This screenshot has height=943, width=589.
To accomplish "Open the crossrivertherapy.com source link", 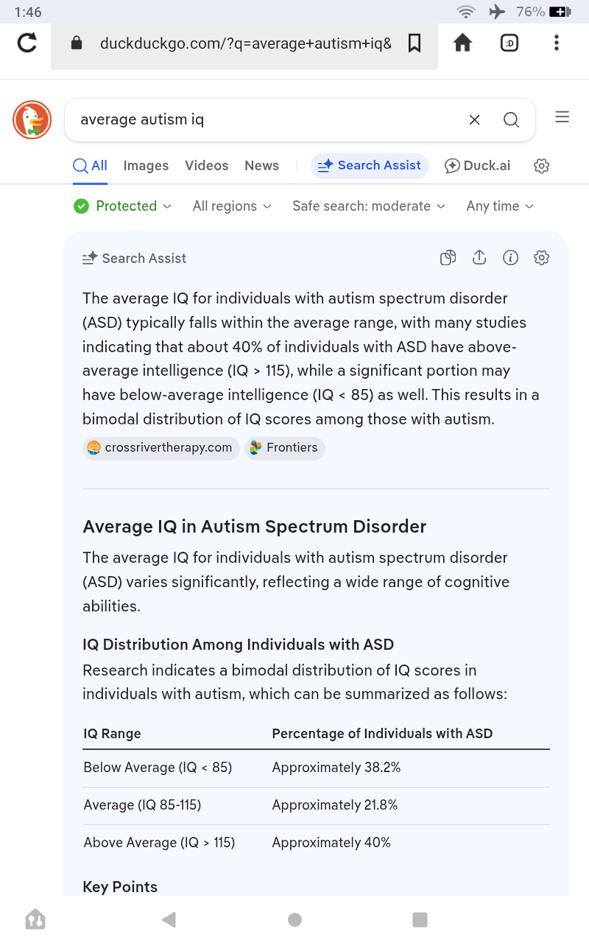I will [161, 448].
